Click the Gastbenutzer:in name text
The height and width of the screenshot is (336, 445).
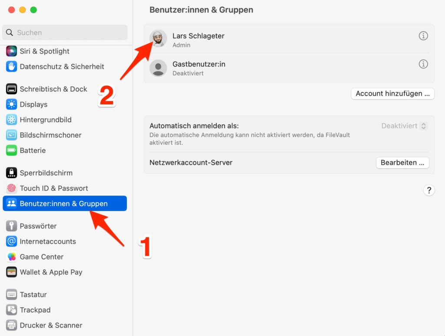tap(199, 64)
